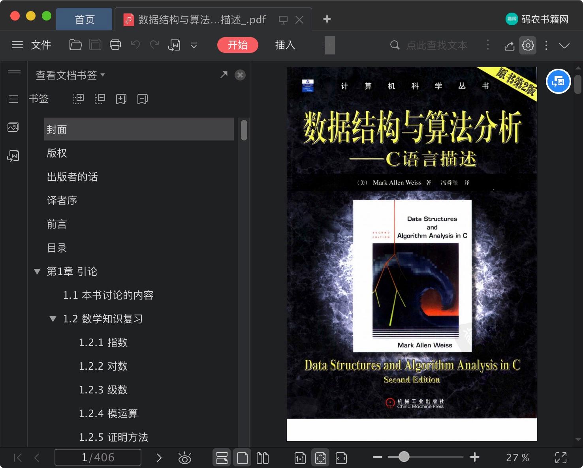This screenshot has width=583, height=468.
Task: Click the add bookmark icon
Action: coord(121,99)
